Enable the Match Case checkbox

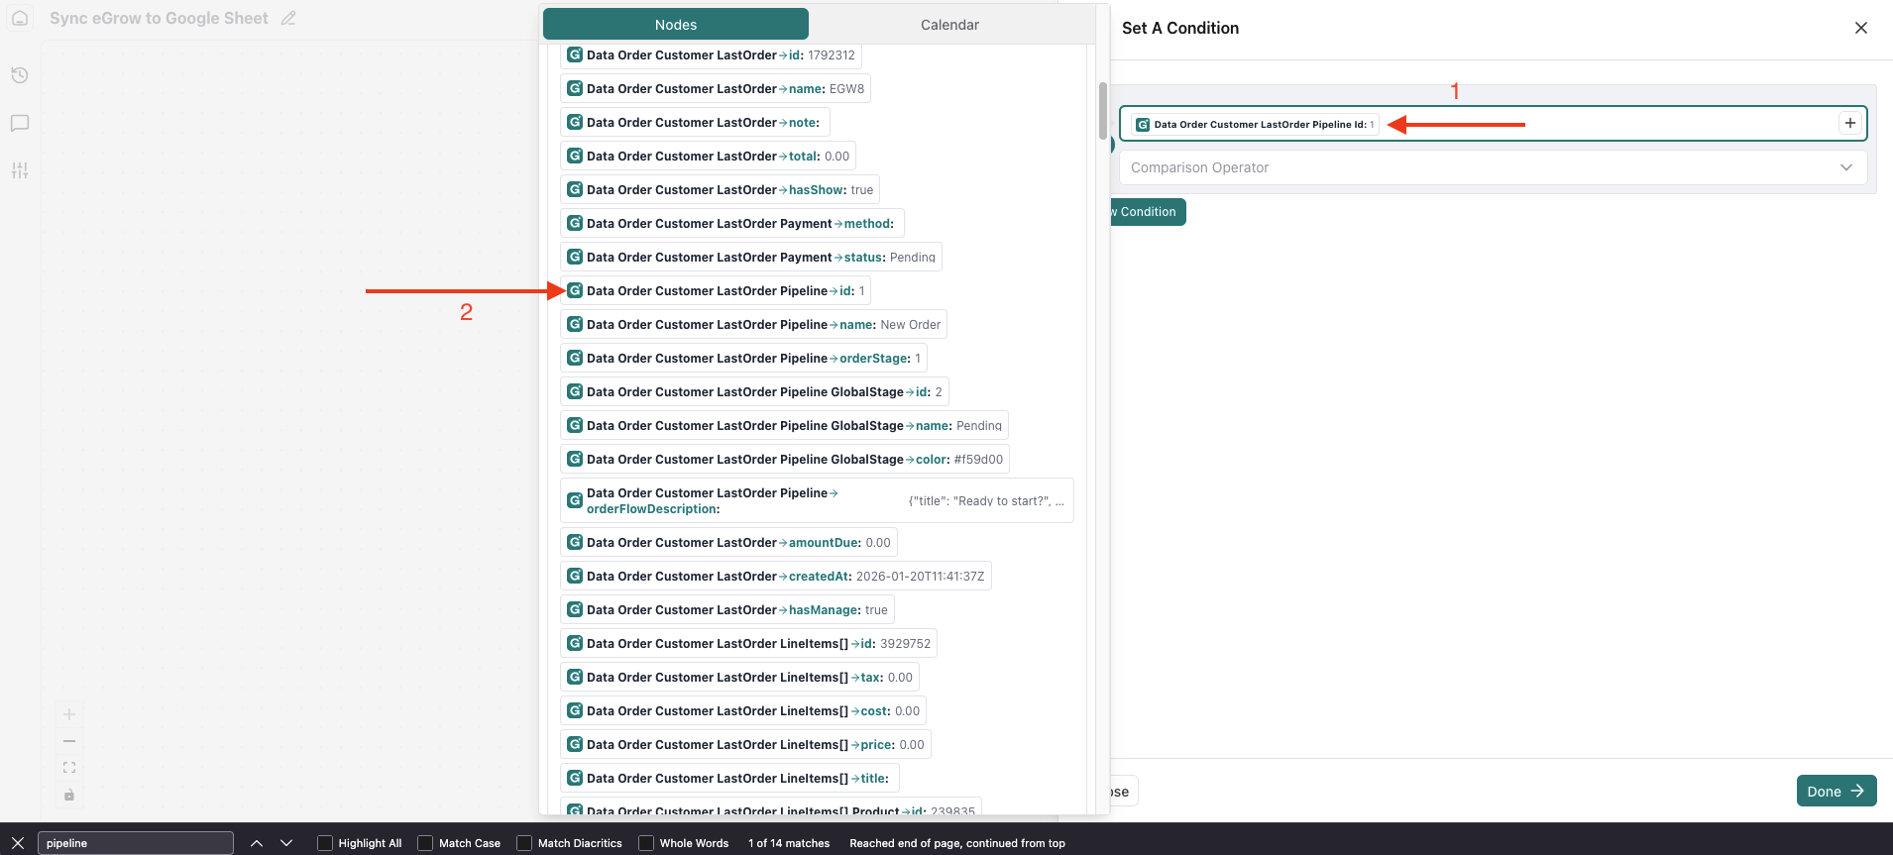pyautogui.click(x=425, y=843)
